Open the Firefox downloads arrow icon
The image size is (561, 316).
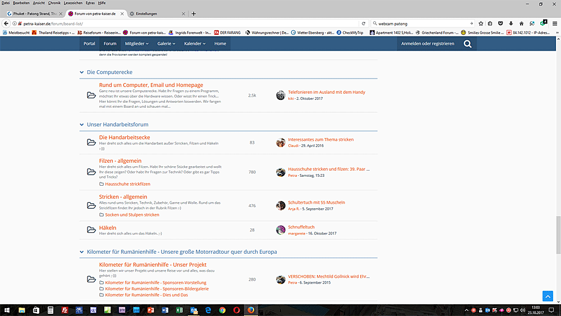point(511,24)
